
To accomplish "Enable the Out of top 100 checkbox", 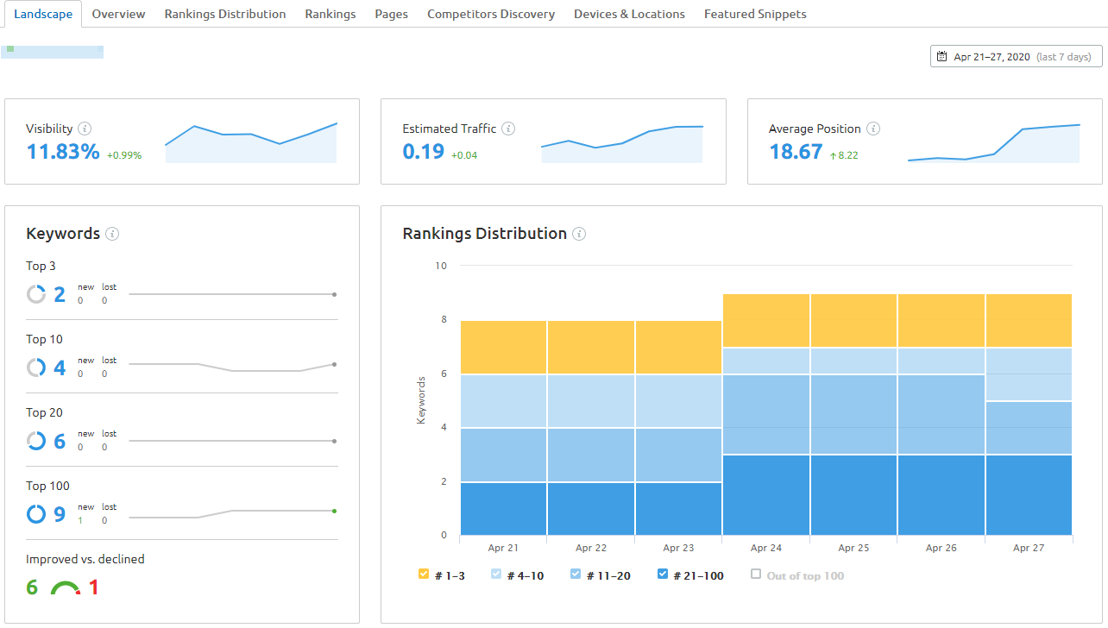I will 756,574.
